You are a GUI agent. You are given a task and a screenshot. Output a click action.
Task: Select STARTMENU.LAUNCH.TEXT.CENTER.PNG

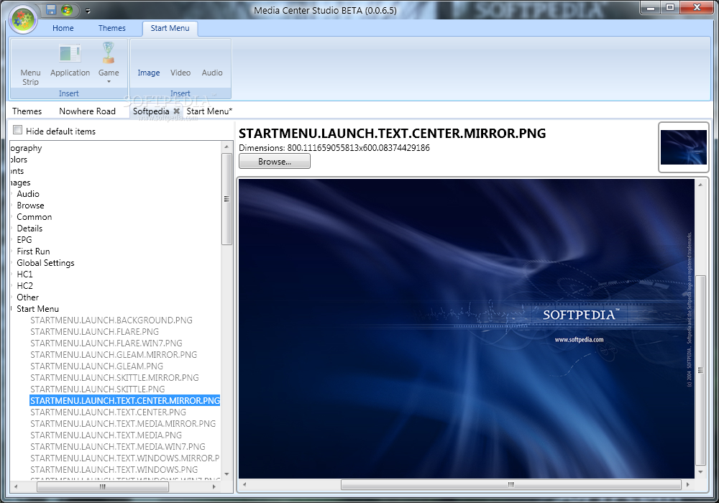click(109, 412)
